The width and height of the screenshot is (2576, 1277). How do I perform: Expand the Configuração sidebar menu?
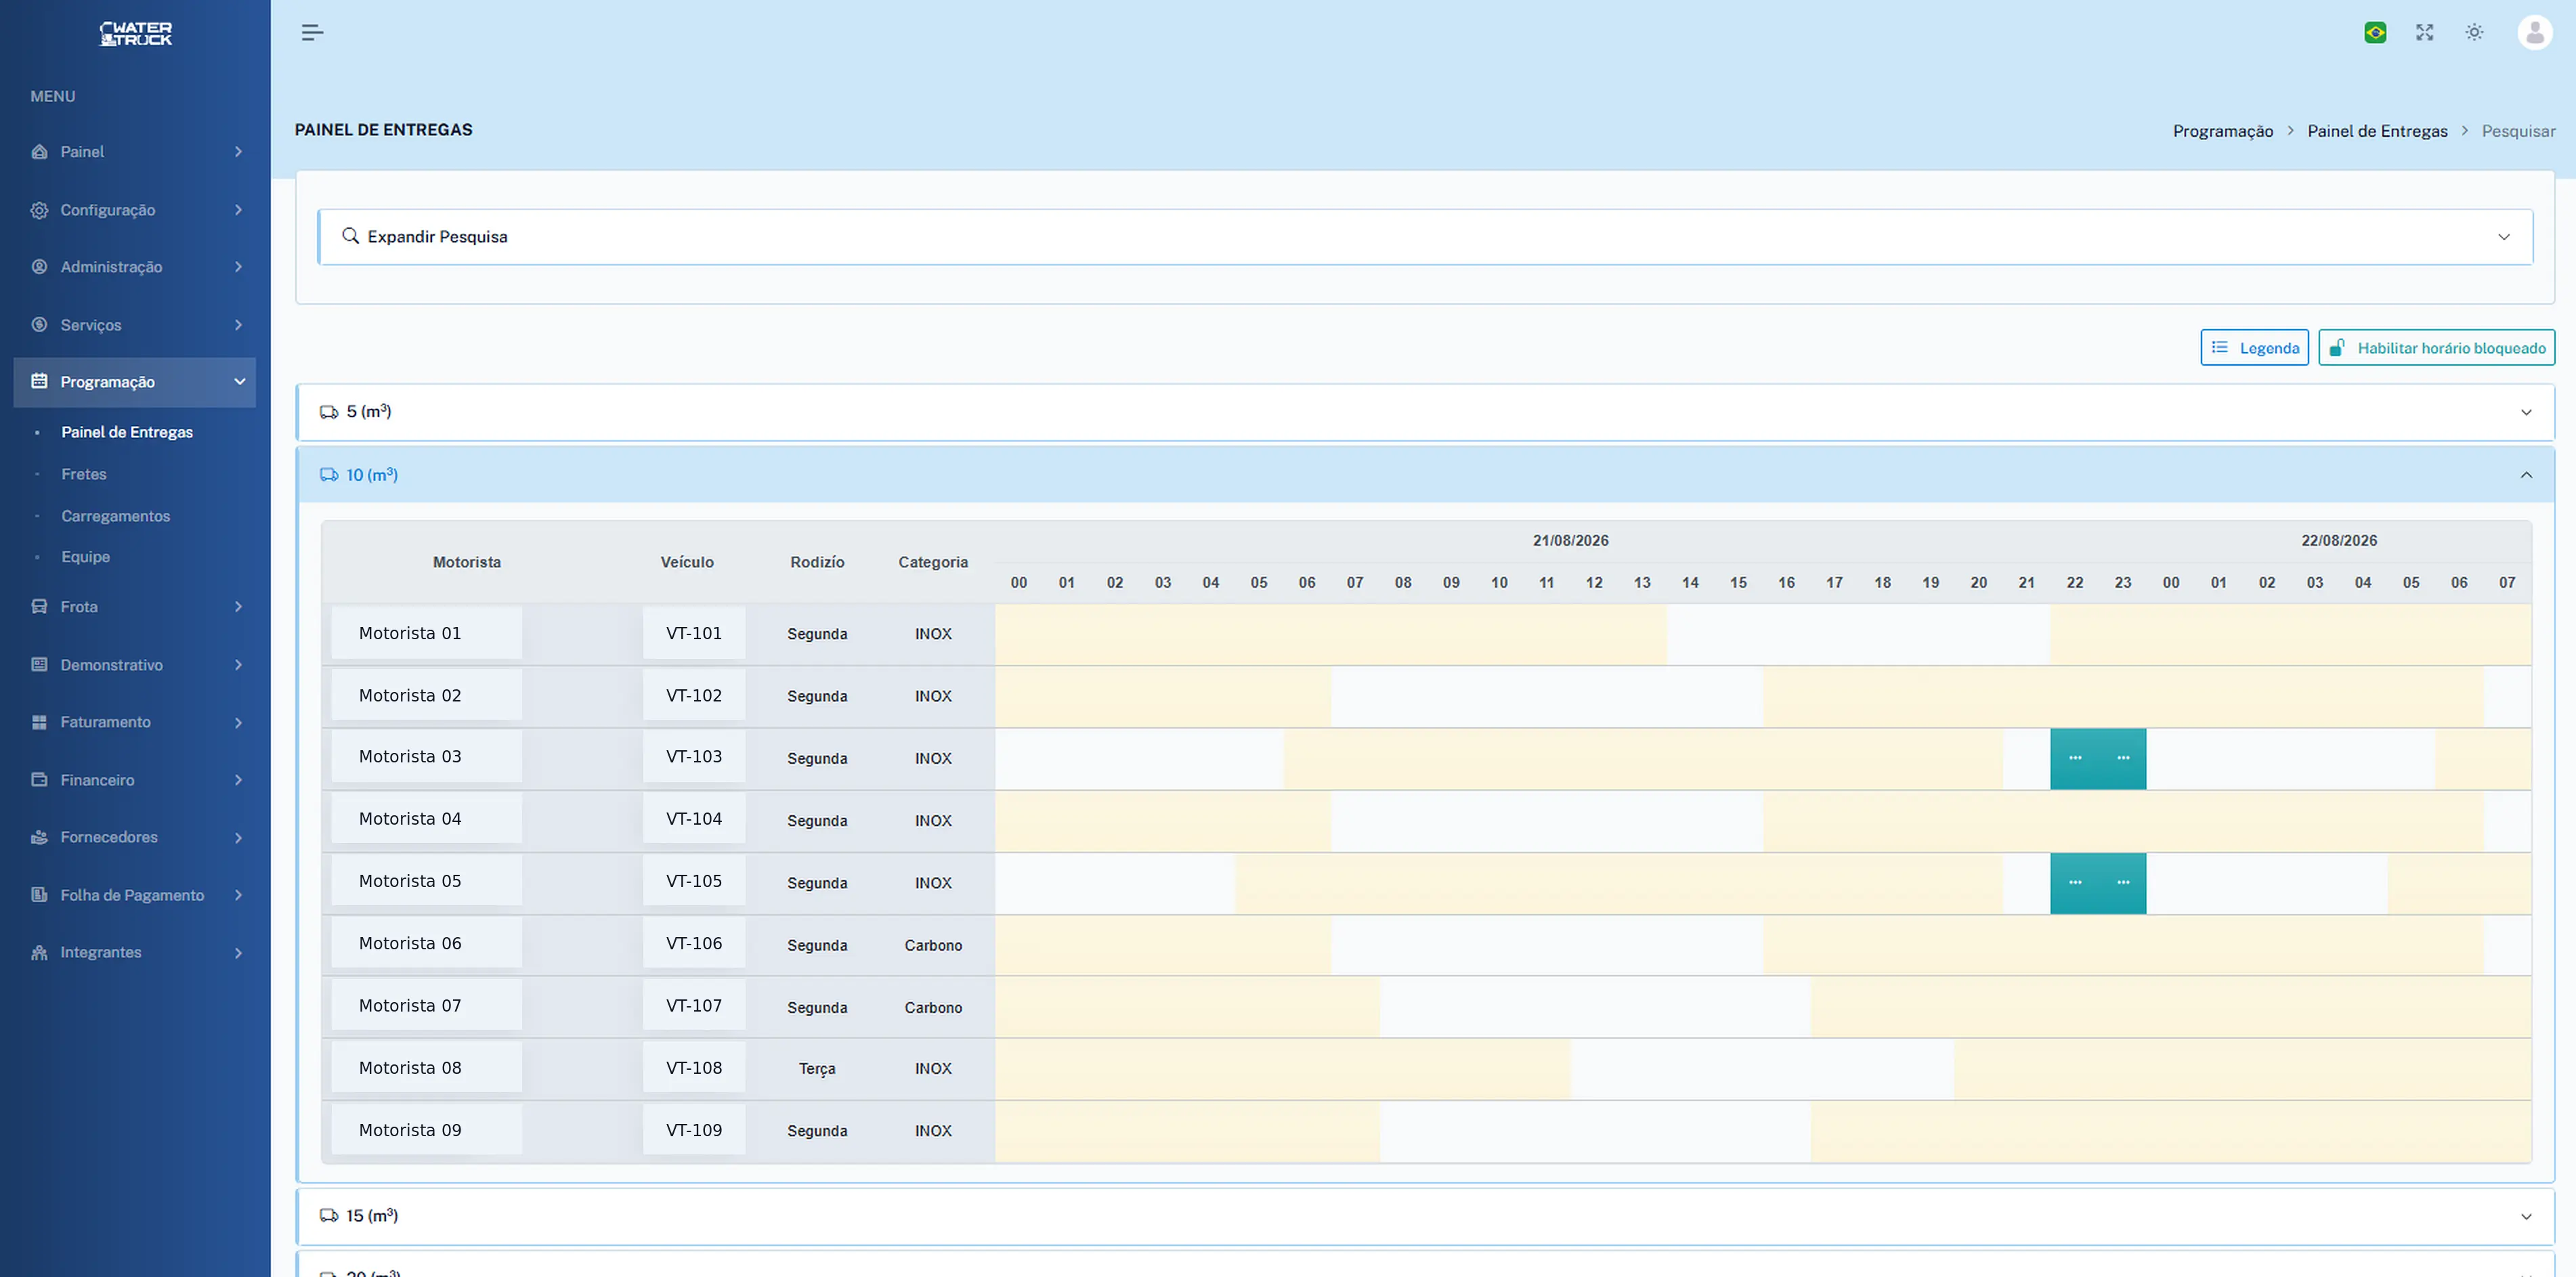135,210
